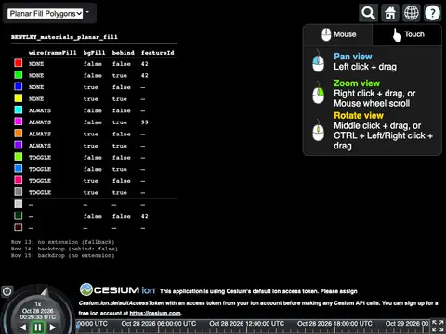
Task: Click the Row 14 backdrop behind false note
Action: [x=64, y=249]
